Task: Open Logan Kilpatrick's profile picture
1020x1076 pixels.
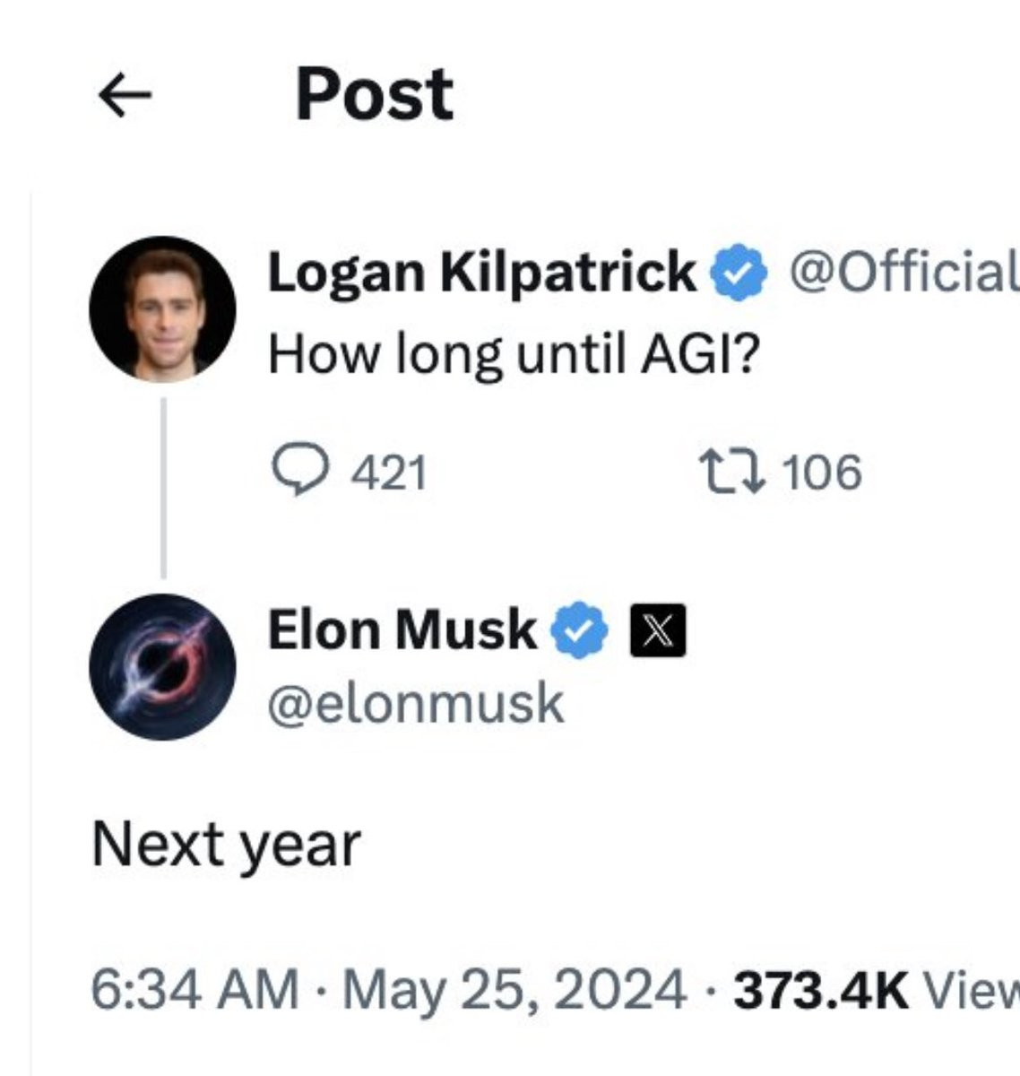Action: pos(163,310)
